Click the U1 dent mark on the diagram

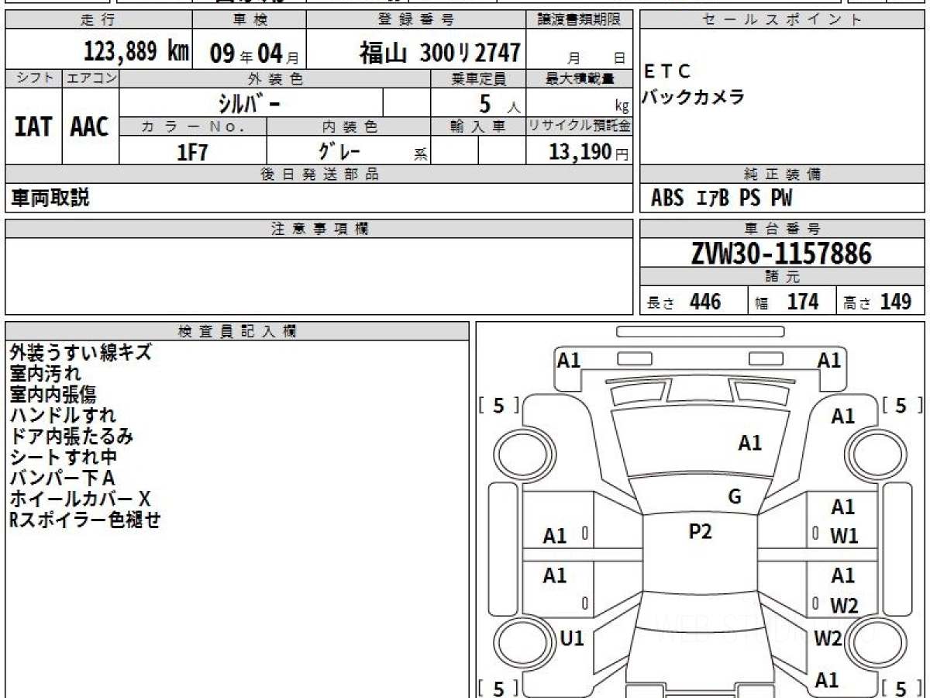pos(571,638)
